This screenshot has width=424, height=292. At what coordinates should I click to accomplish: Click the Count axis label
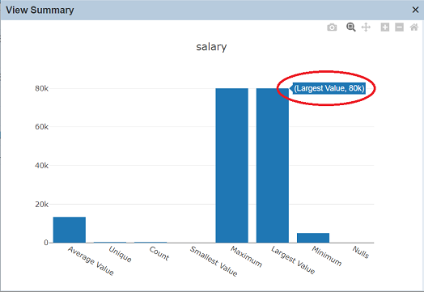[159, 253]
